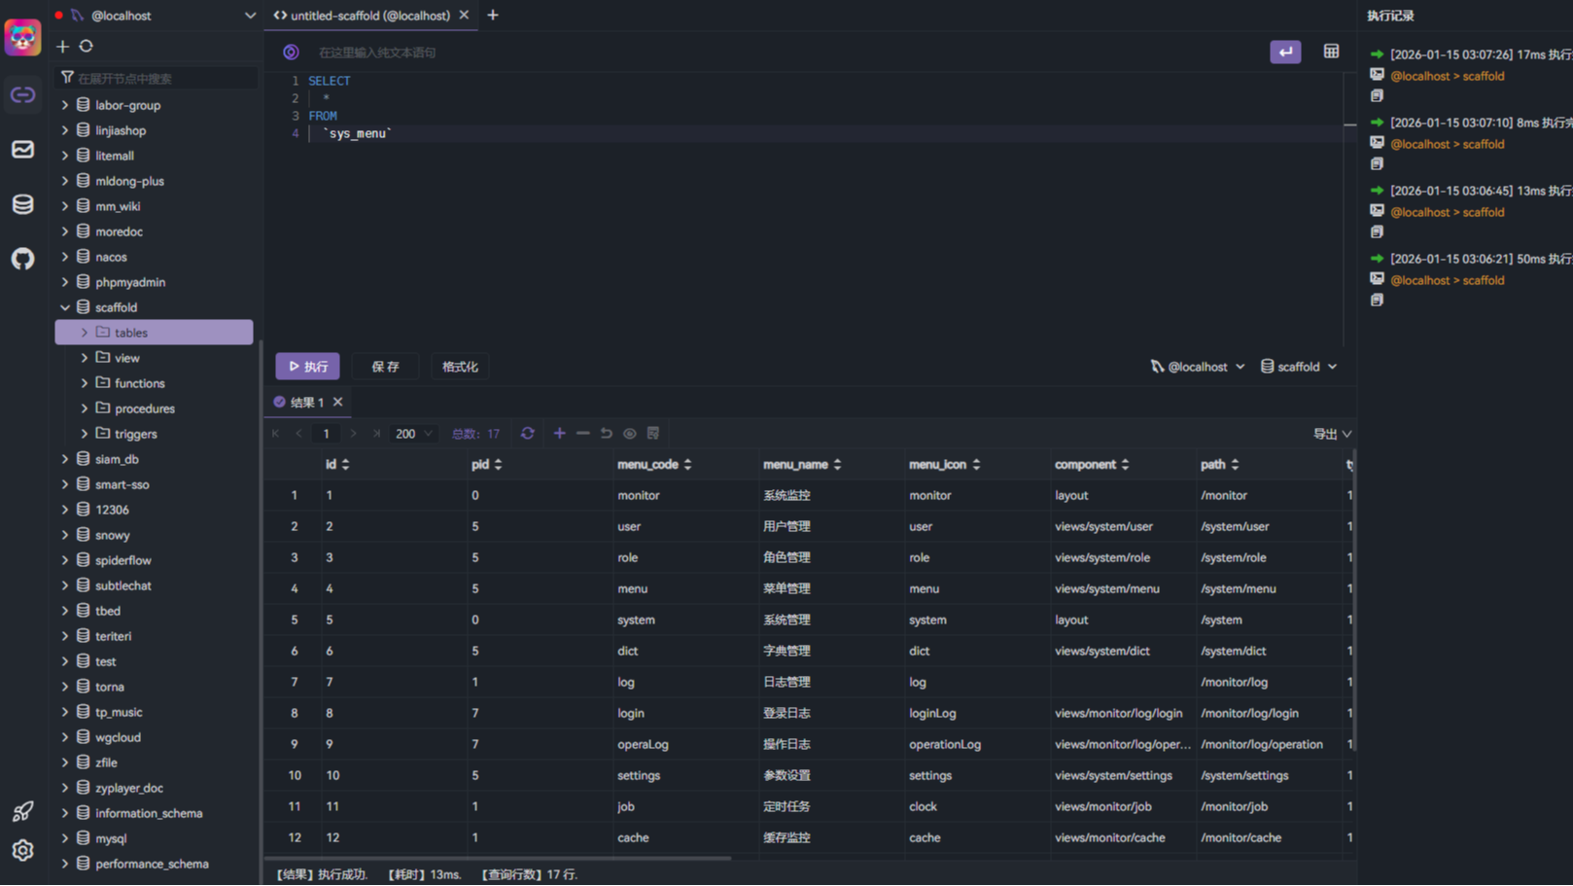This screenshot has width=1573, height=886.
Task: Refresh the query result set
Action: point(527,433)
